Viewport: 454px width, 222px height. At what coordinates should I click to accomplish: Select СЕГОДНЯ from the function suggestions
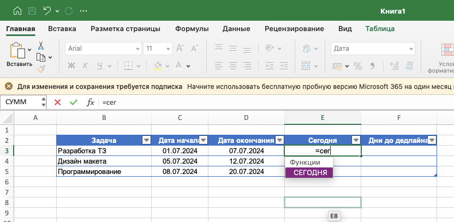tap(309, 173)
